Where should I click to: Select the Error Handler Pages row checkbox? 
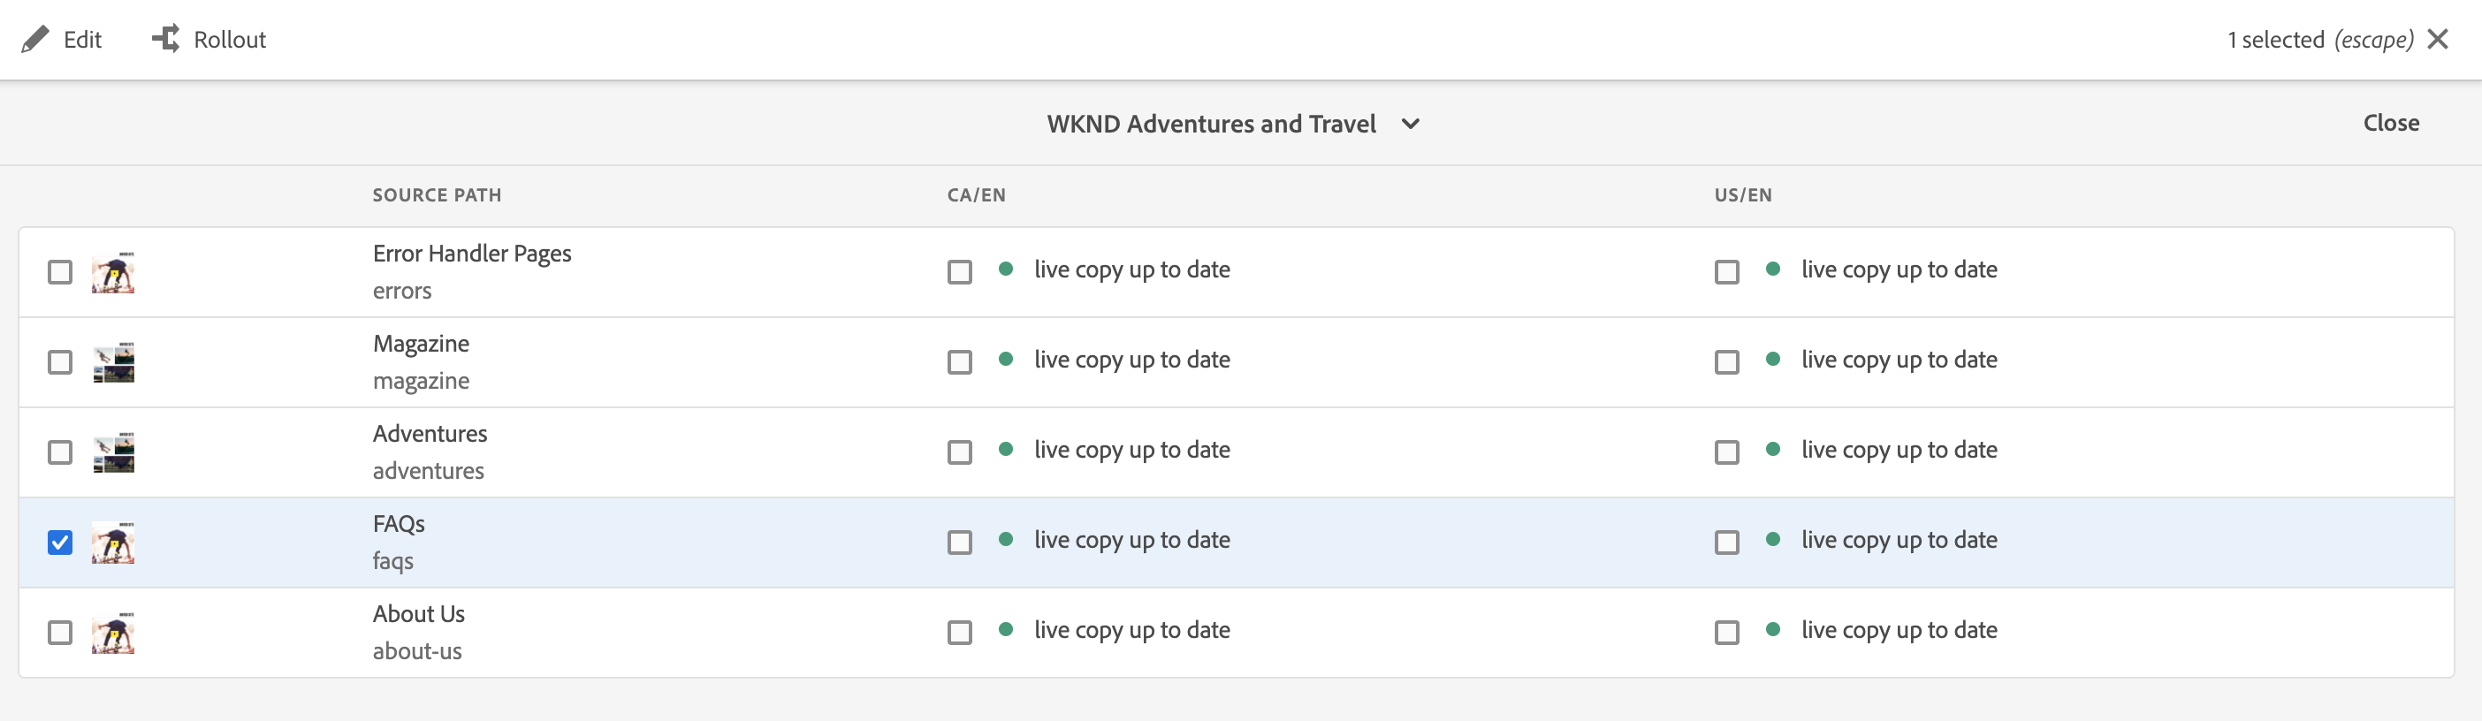point(60,272)
